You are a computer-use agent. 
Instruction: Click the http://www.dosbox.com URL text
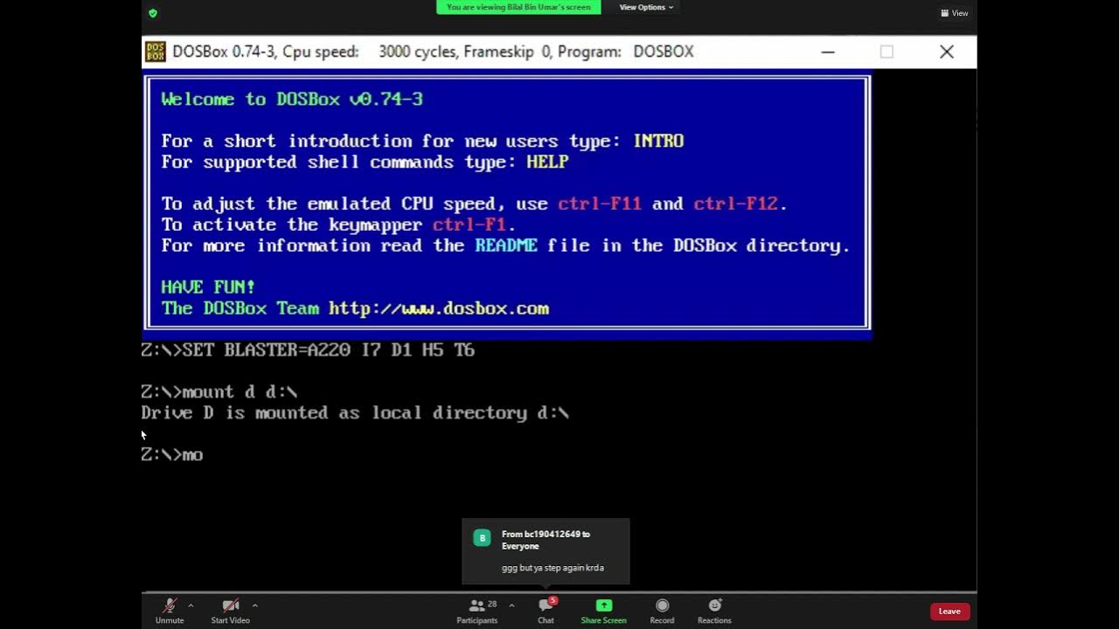439,308
